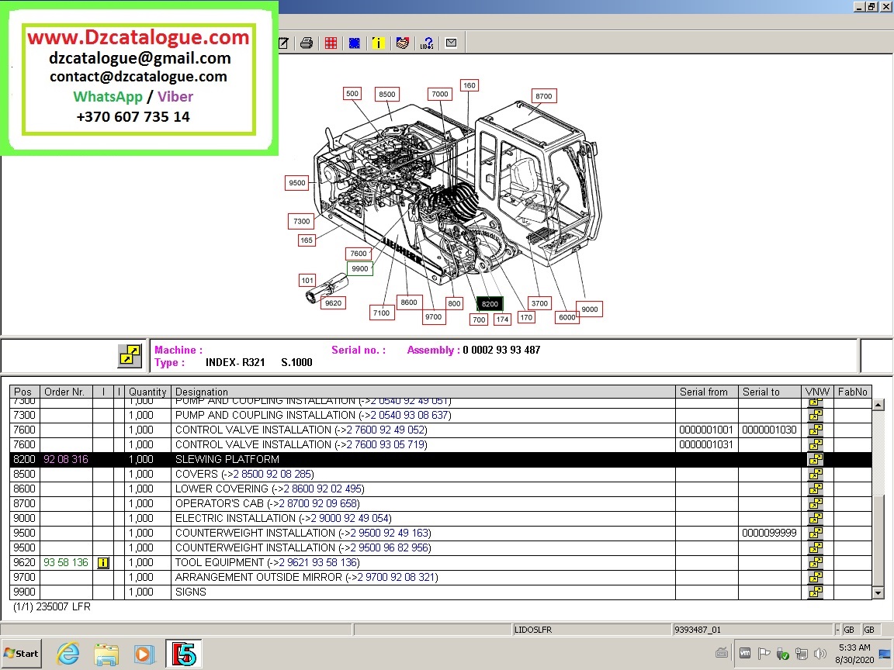The height and width of the screenshot is (670, 894).
Task: Click order number 92 08 316
Action: tap(65, 459)
